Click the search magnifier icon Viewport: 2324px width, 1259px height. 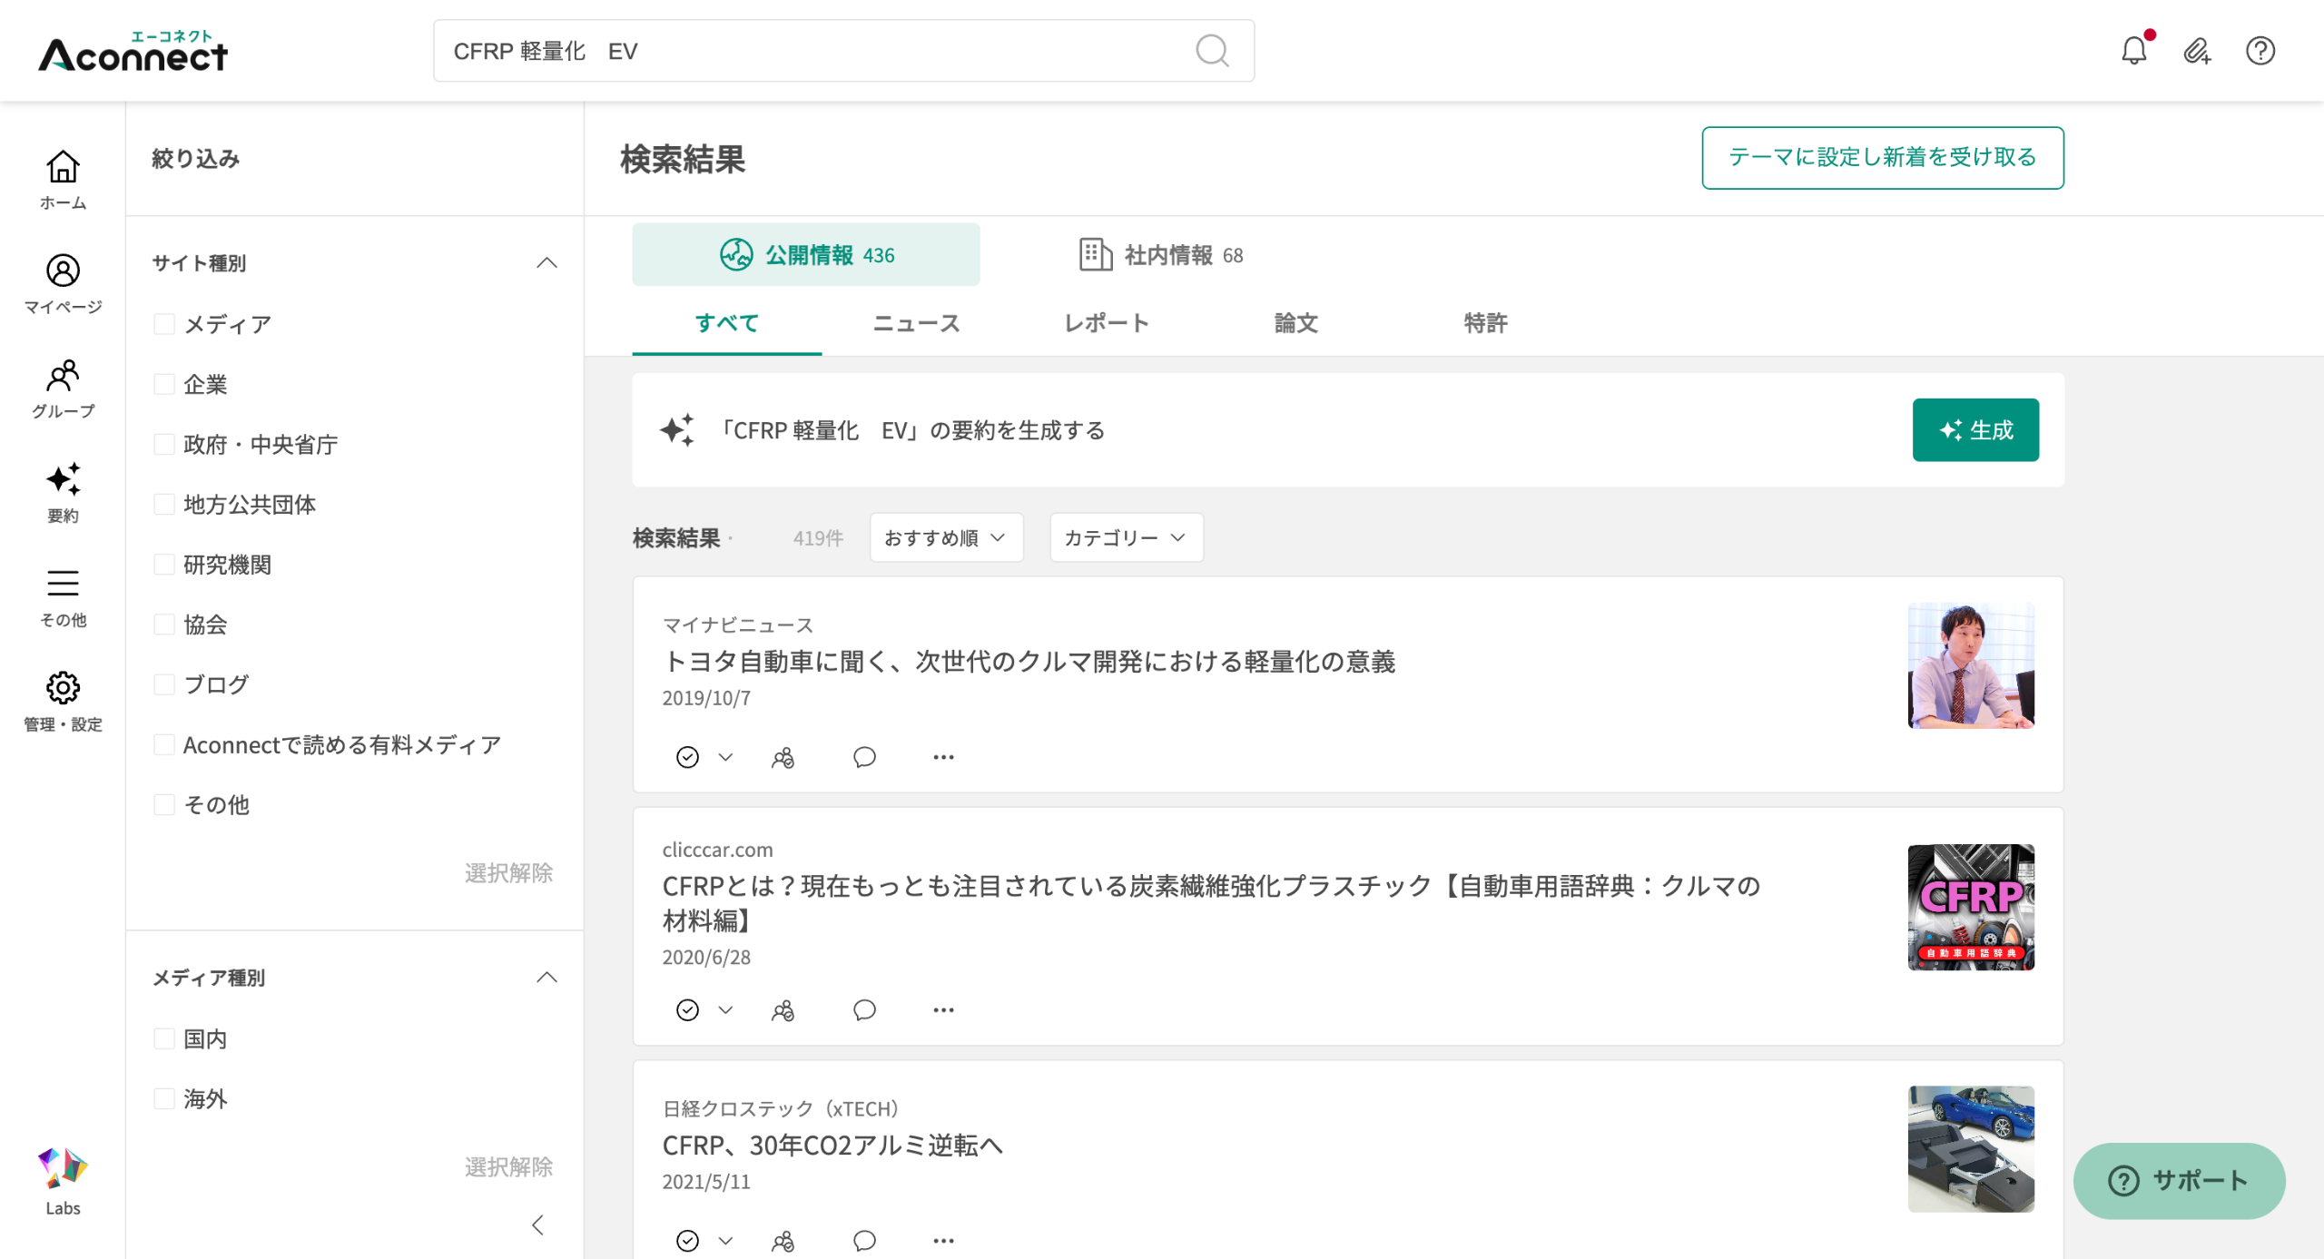[1212, 51]
